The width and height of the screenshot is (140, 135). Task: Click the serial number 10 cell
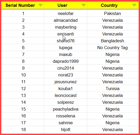coord(23,75)
